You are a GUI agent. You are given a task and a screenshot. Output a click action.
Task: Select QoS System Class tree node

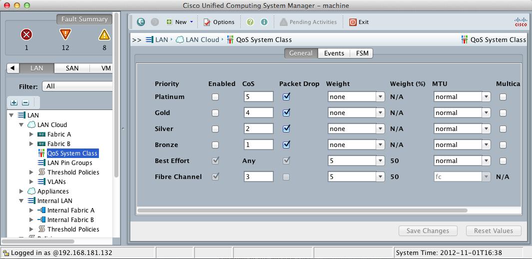tap(72, 153)
